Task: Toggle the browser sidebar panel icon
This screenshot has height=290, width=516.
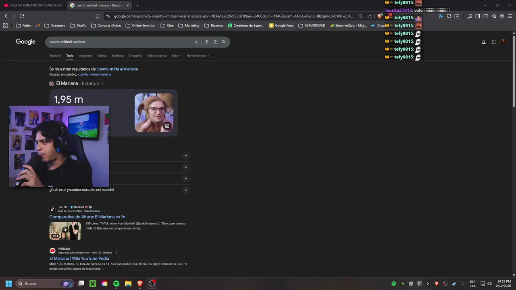Action: coord(478,16)
